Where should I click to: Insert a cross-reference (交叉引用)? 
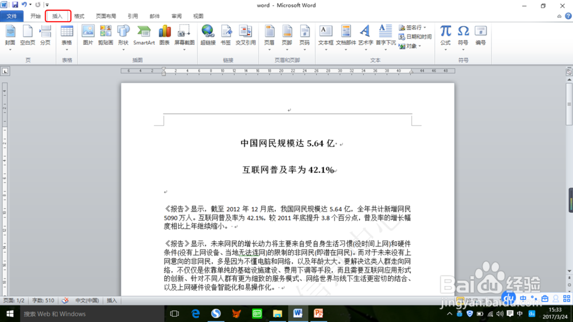(x=246, y=35)
